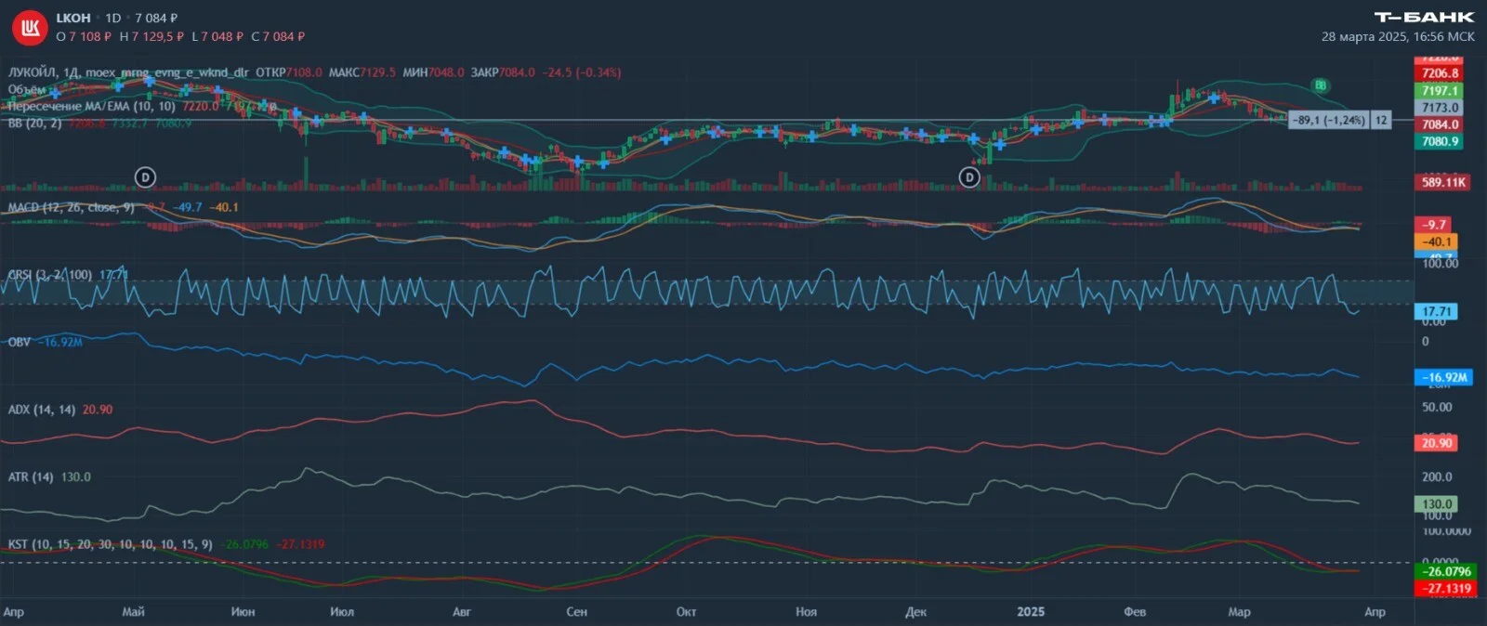Click the 7084.0 current price label
Viewport: 1487px width, 626px height.
click(1440, 124)
